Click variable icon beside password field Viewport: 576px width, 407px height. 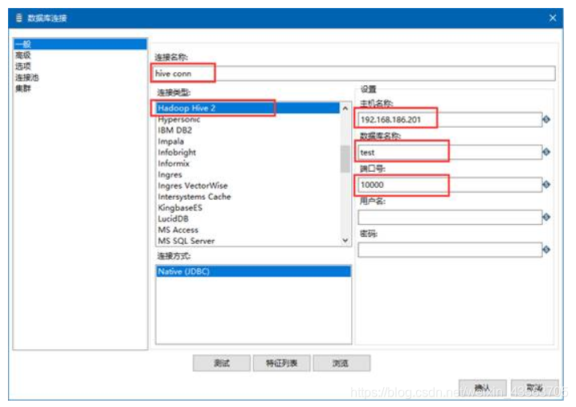point(546,250)
